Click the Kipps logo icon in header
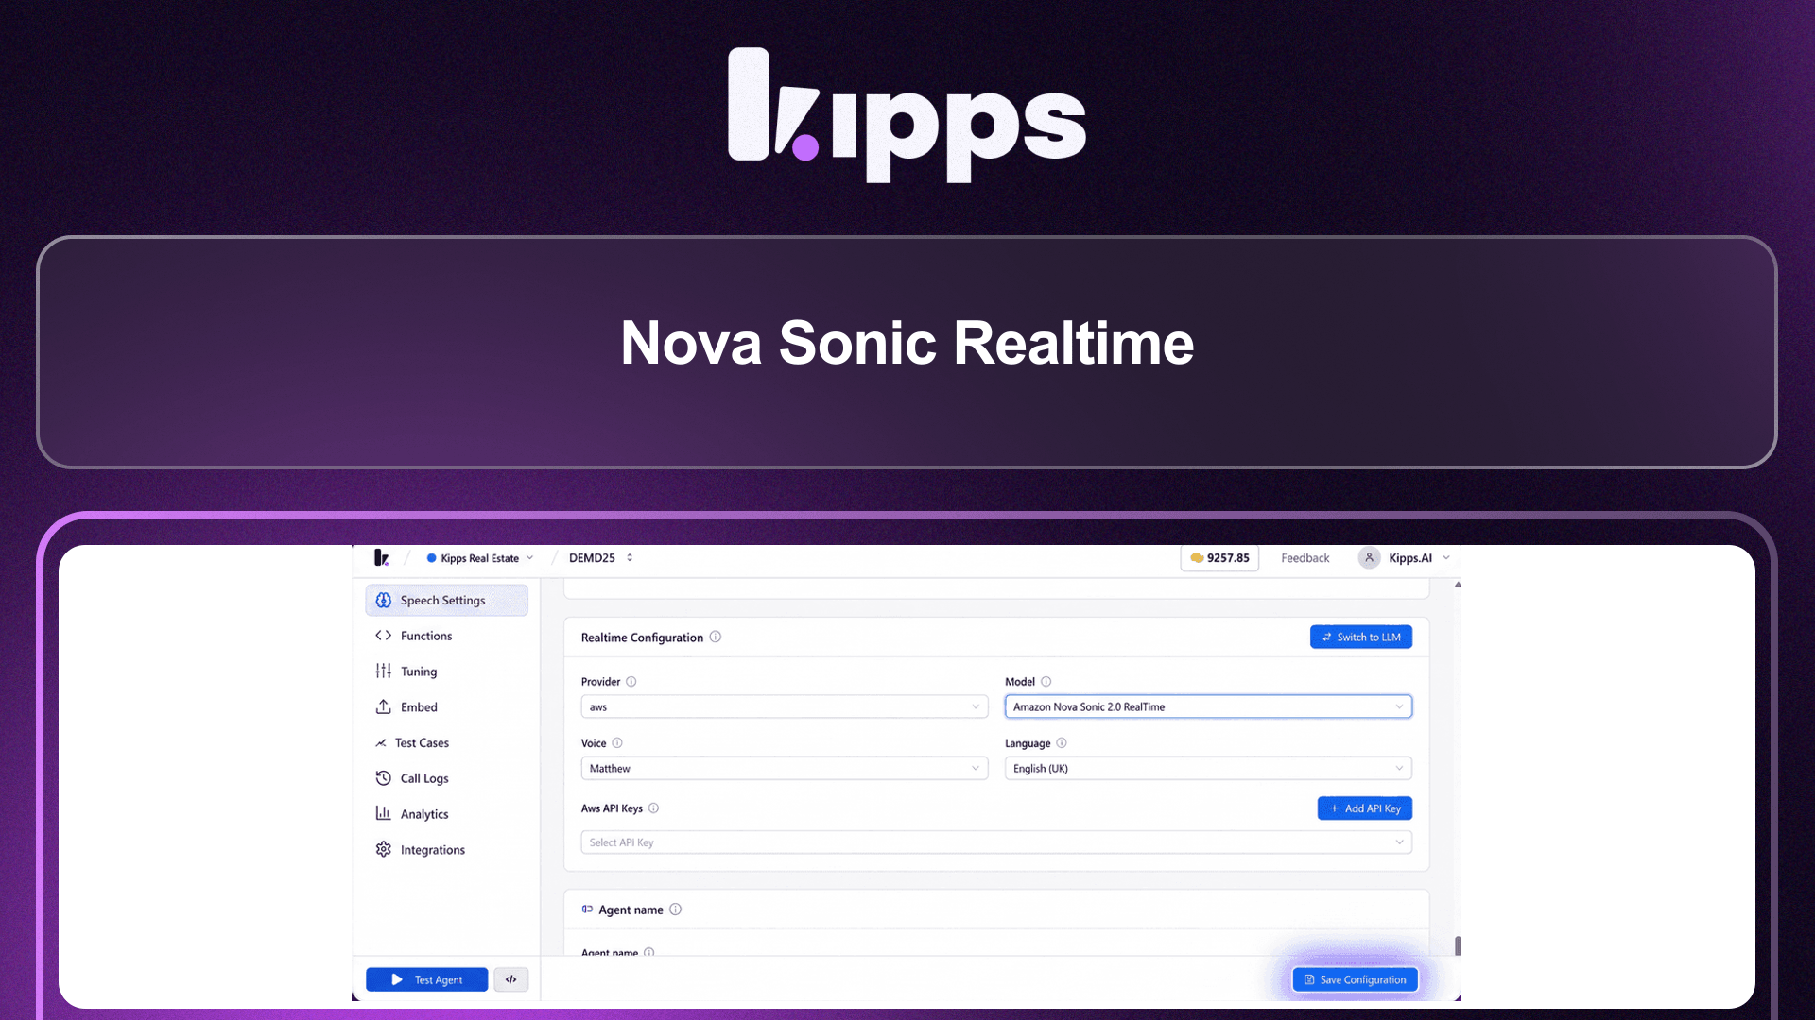The image size is (1815, 1020). [x=381, y=558]
